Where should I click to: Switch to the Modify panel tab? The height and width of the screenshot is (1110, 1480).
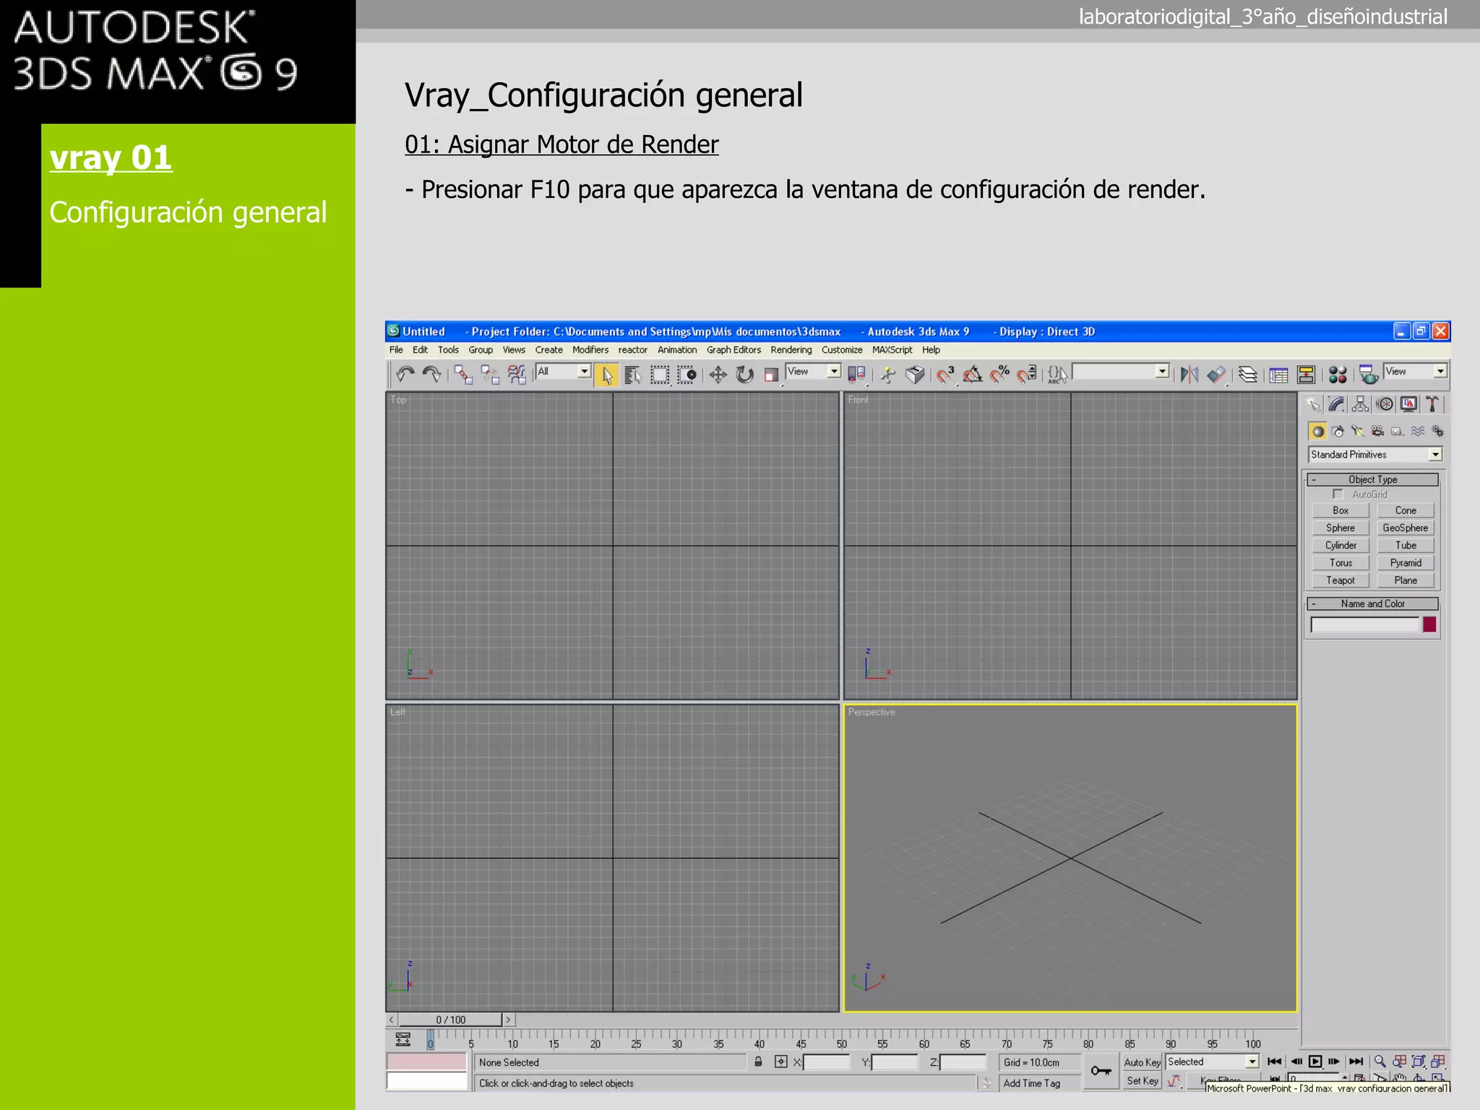(1337, 405)
